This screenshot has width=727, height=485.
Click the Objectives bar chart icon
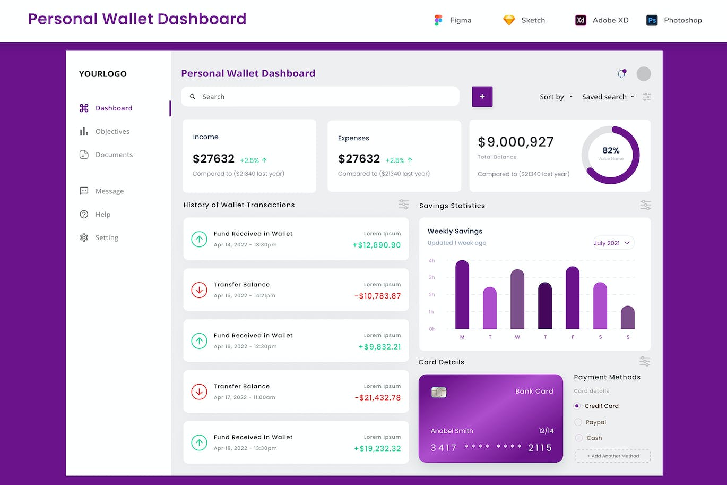click(x=84, y=131)
